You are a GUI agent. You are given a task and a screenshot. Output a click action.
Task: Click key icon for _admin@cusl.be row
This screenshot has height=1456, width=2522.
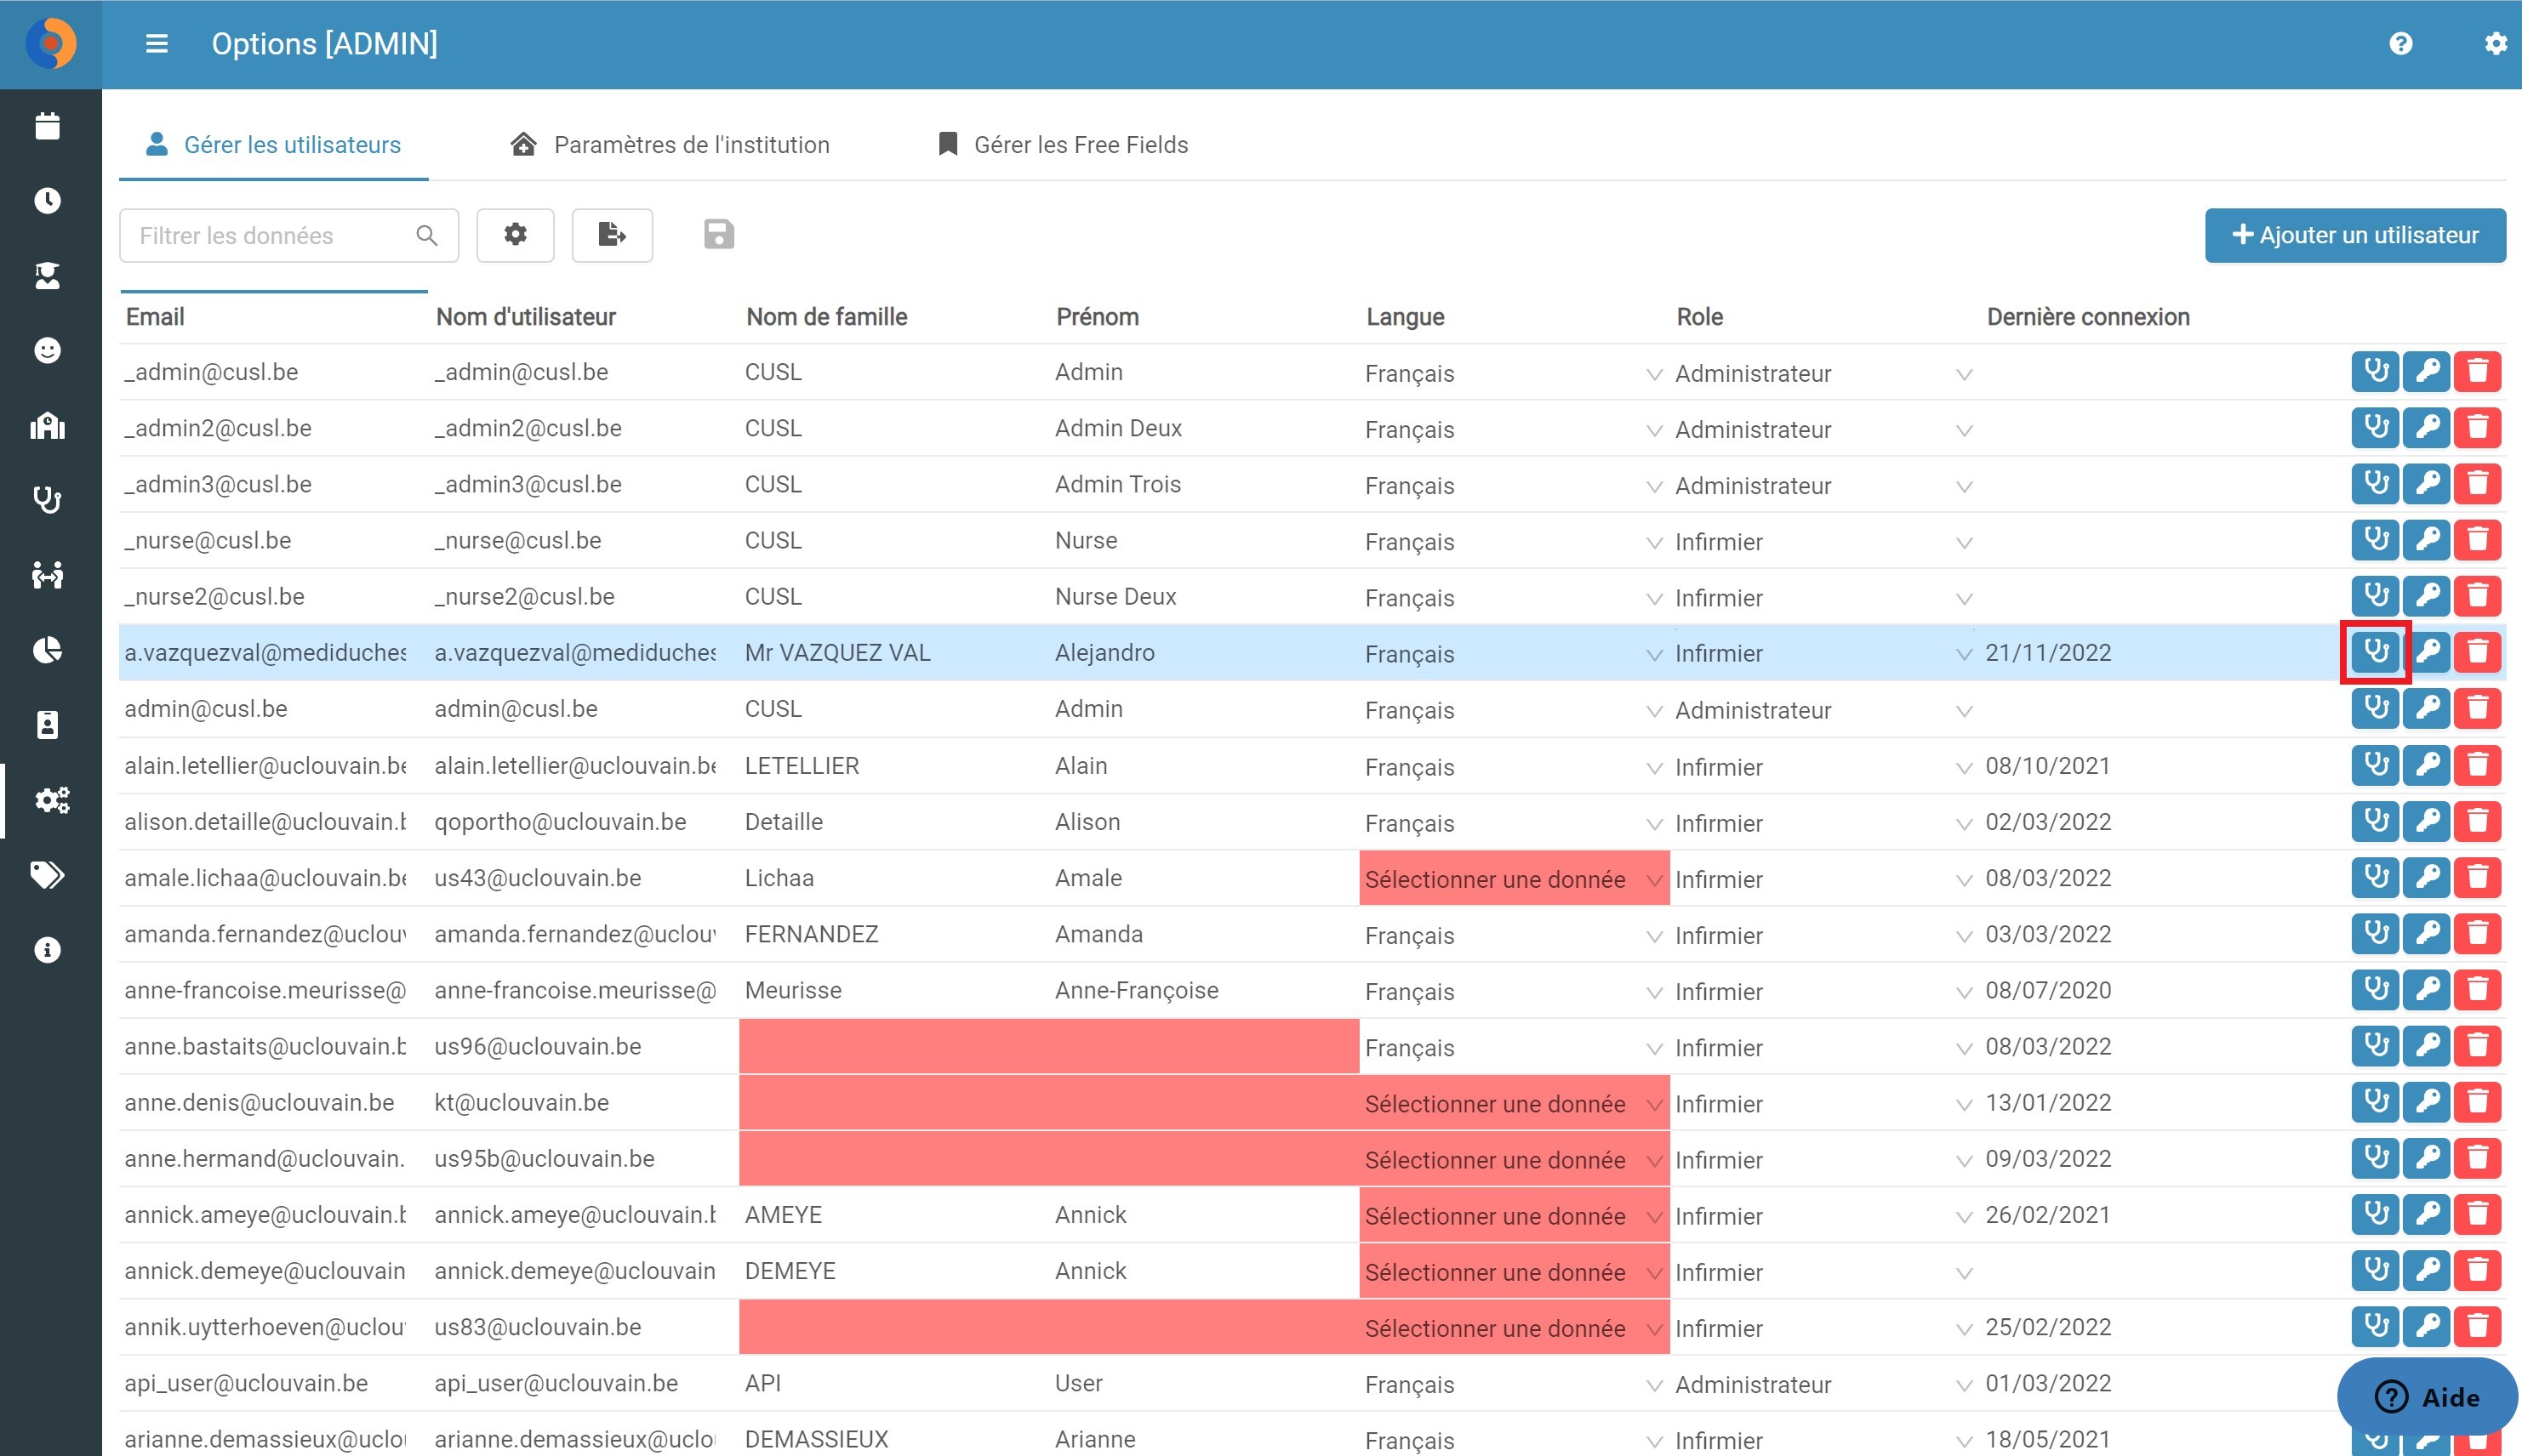2427,372
